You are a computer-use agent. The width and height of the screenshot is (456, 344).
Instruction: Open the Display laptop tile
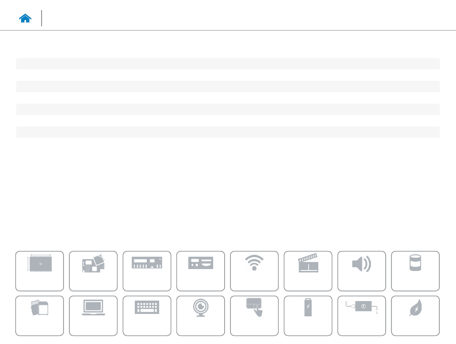[x=93, y=315]
